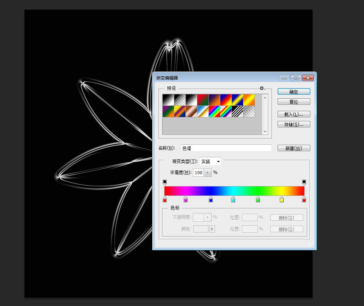Select the chrome gradient preset
Screen dimensions: 364x306
pos(203,112)
